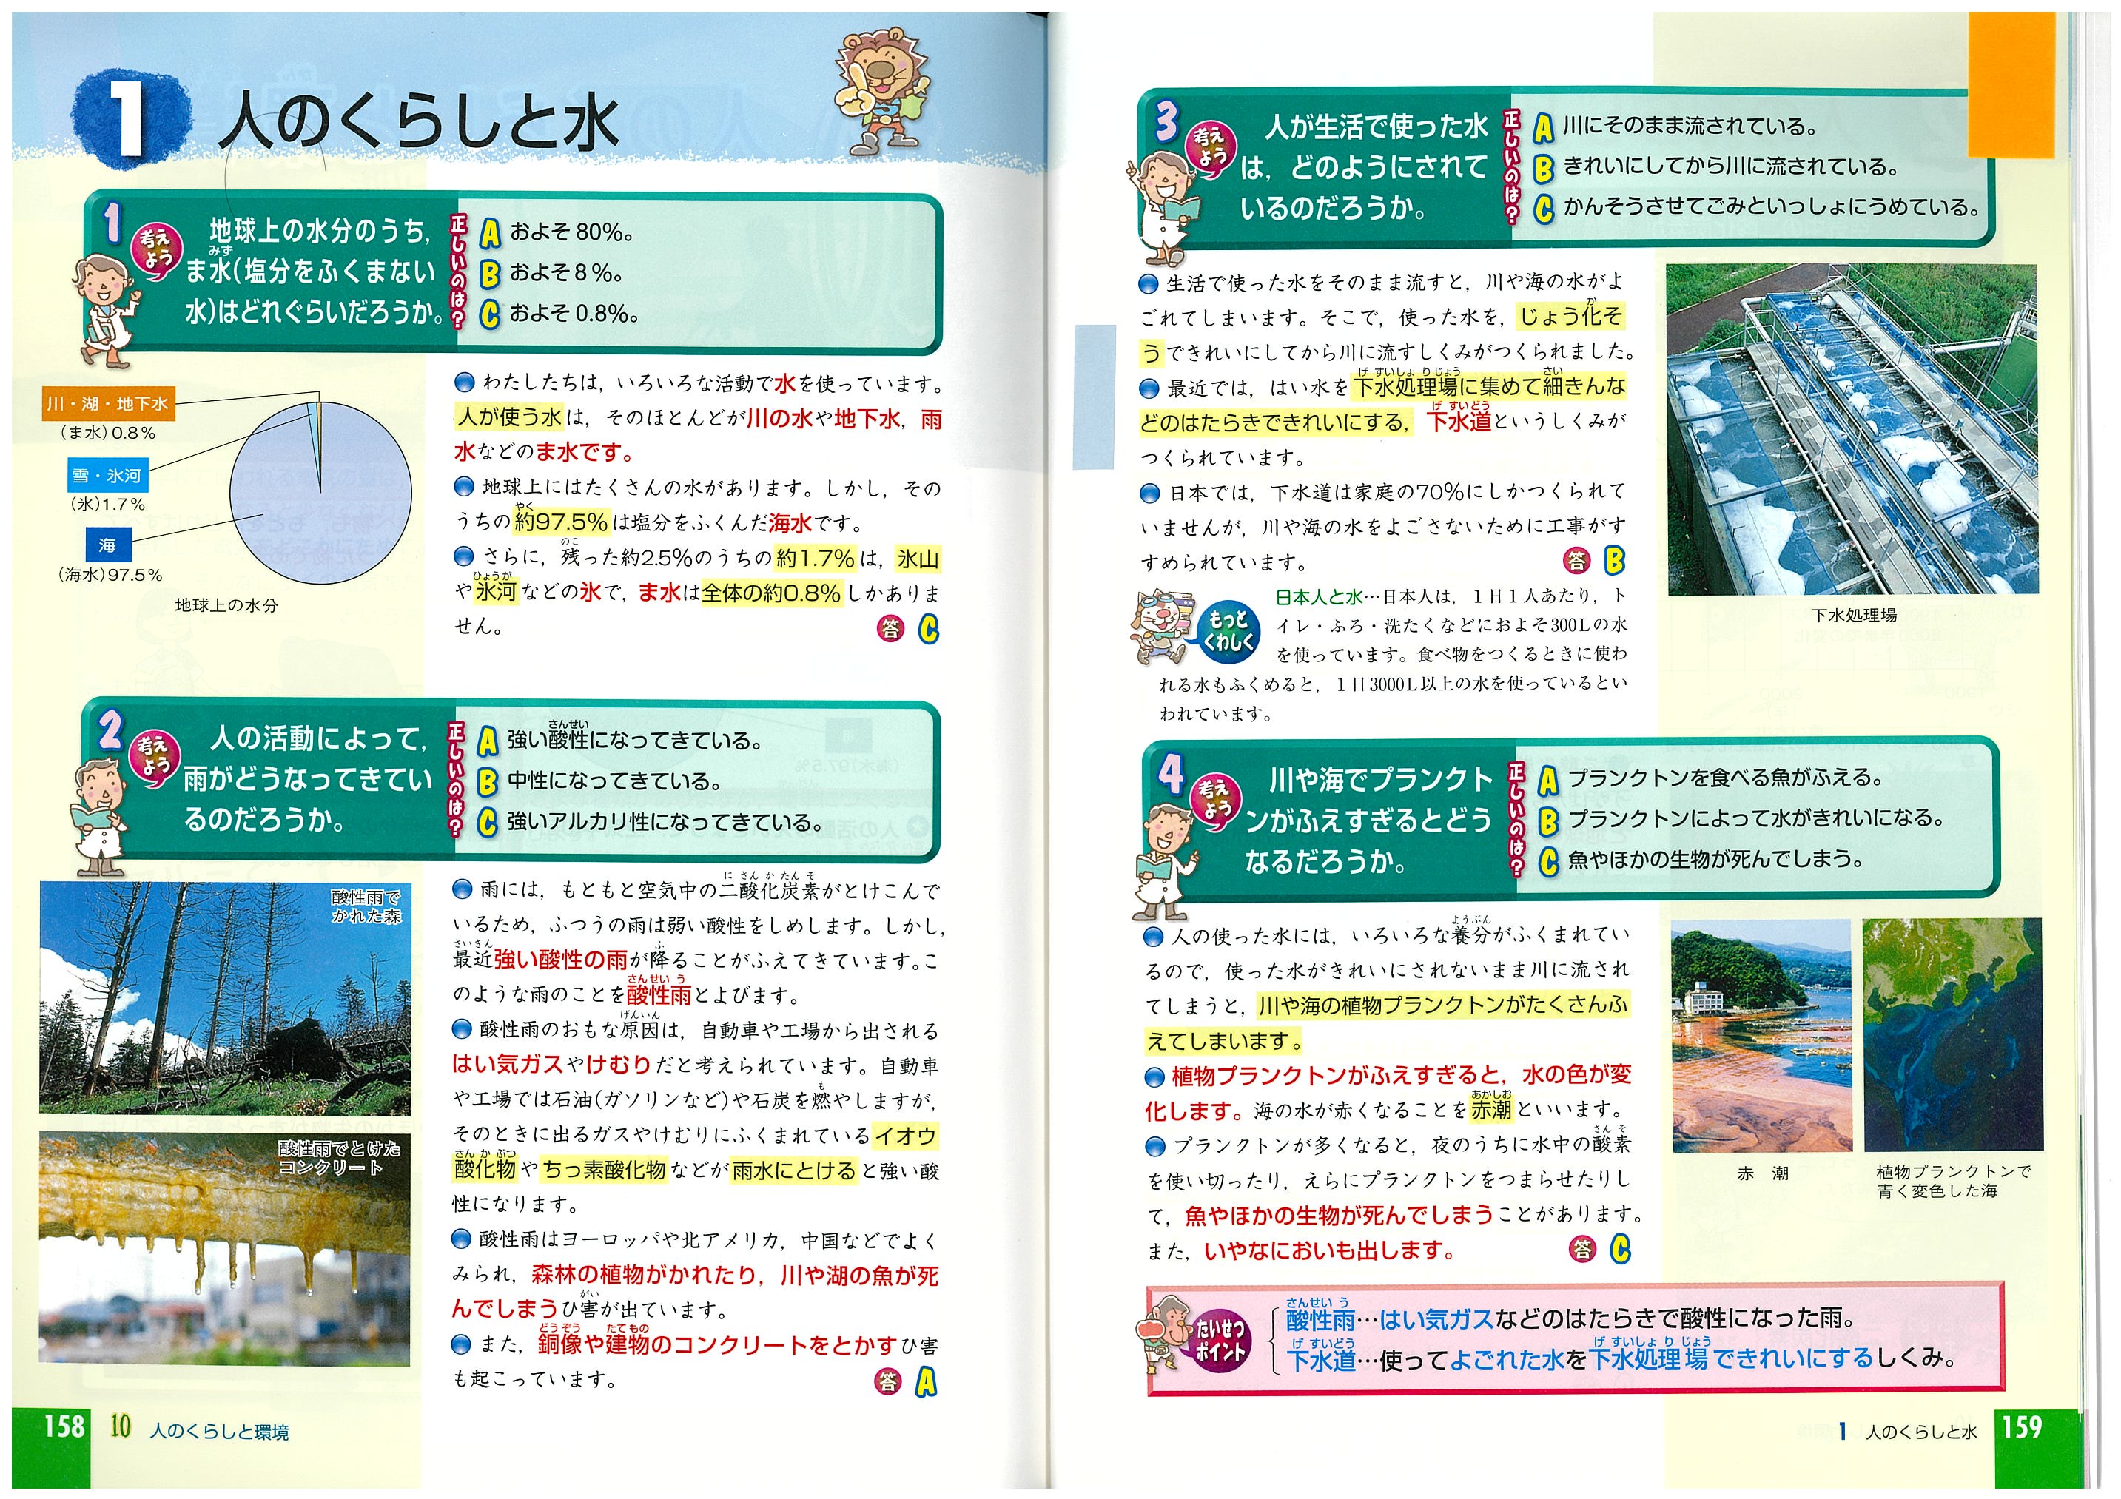This screenshot has height=1499, width=2121.
Task: Click the highlighted text 雨水にとける
Action: (x=793, y=1169)
